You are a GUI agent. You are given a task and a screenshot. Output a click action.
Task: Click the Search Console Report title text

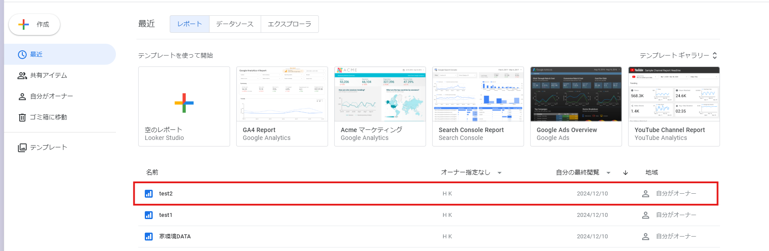click(471, 130)
